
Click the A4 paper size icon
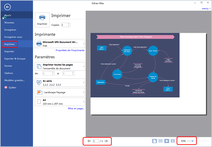39,102
